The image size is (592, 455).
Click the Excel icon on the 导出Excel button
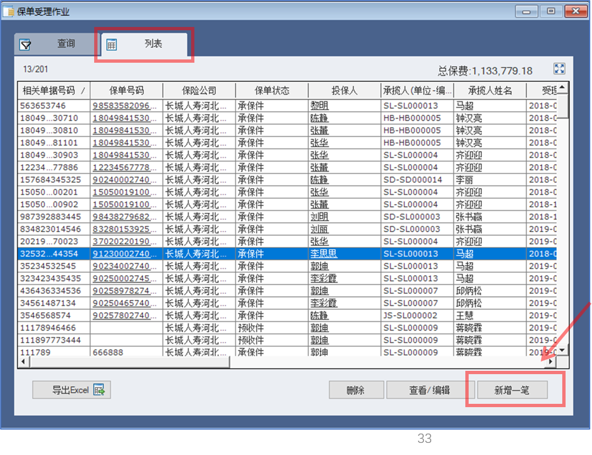point(99,390)
